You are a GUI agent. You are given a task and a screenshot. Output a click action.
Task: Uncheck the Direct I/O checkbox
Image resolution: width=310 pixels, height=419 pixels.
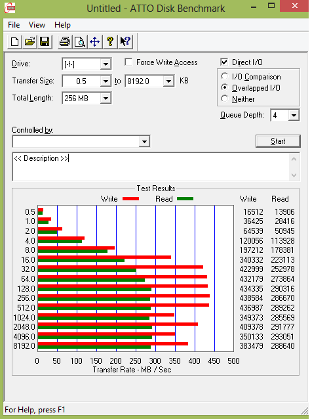click(224, 62)
